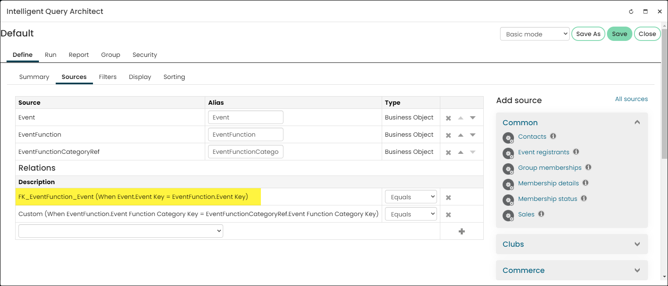Open the Display sub-tab
This screenshot has height=286, width=668.
pyautogui.click(x=140, y=77)
